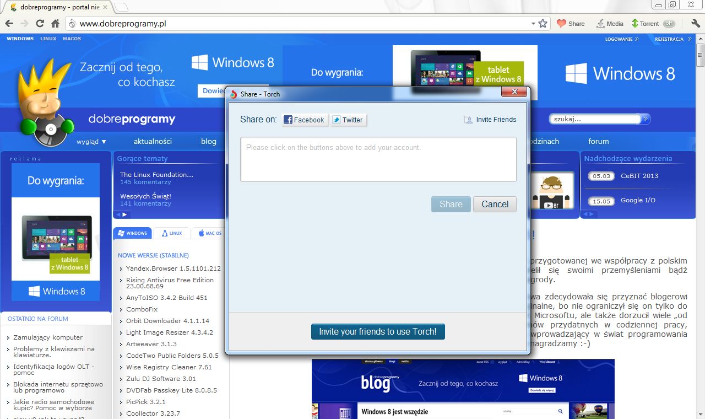Click Invite your friends to use Torch!
This screenshot has width=705, height=419.
[x=378, y=331]
